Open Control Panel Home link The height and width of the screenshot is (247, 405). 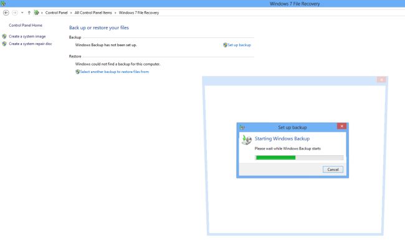pyautogui.click(x=26, y=26)
